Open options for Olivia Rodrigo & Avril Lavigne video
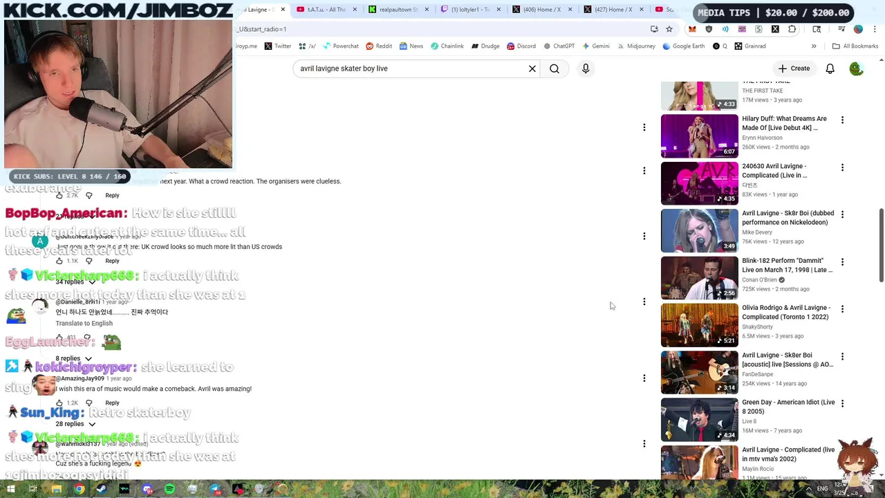885x498 pixels. (842, 309)
